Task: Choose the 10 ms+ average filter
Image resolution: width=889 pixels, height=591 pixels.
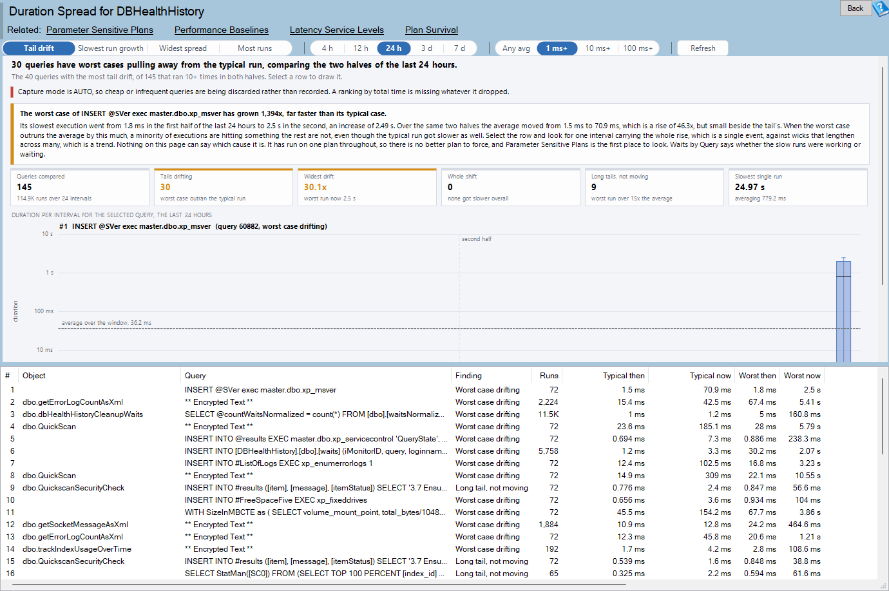Action: [x=597, y=48]
